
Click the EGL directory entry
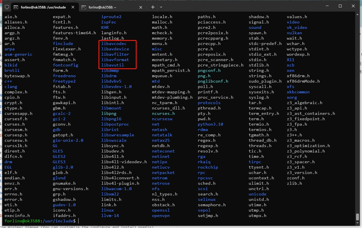point(8,167)
